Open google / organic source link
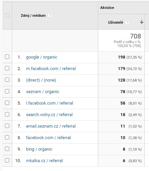Viewport: 149px width, 171px height. 42,57
